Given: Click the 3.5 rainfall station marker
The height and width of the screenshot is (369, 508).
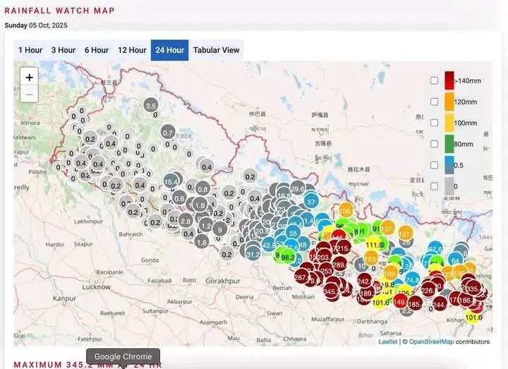Looking at the screenshot, I should tap(150, 106).
